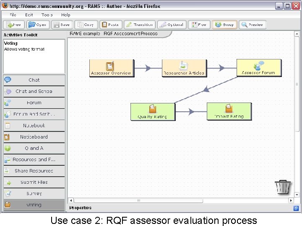Viewport: 302px width, 226px height.
Task: Select the Forum activity in the toolkit
Action: (34, 103)
